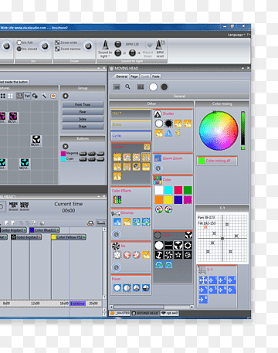Switch to the Fade tab
Image resolution: width=278 pixels, height=353 pixels.
click(156, 76)
